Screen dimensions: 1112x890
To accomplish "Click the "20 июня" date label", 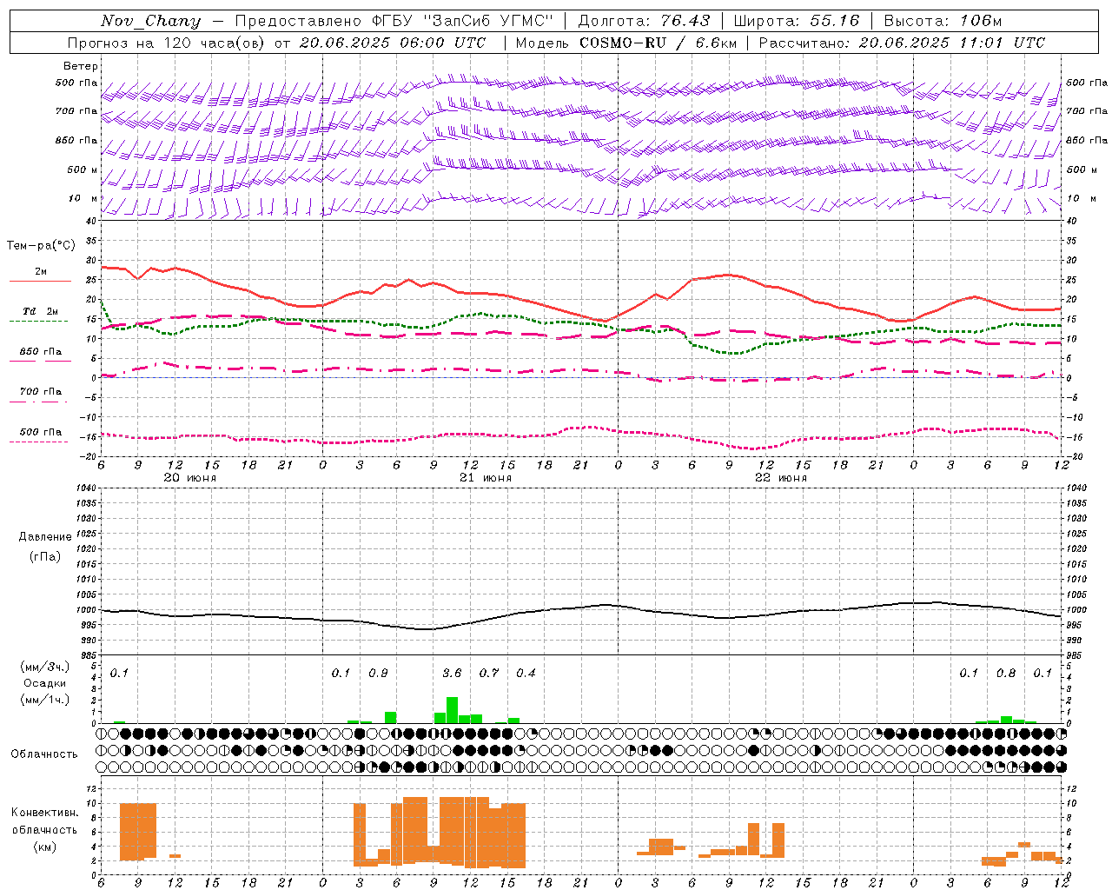I will pos(190,478).
